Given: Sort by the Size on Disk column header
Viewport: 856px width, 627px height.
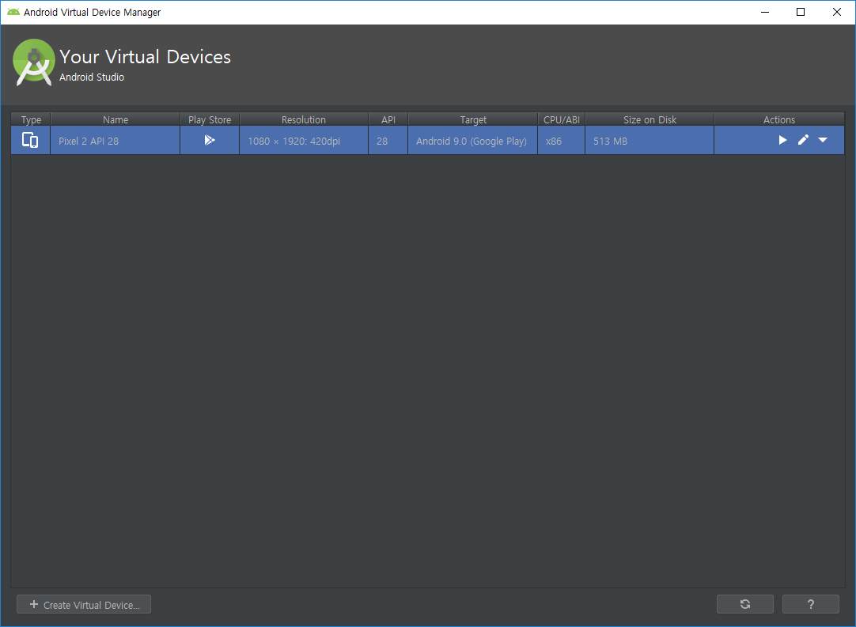Looking at the screenshot, I should (650, 119).
